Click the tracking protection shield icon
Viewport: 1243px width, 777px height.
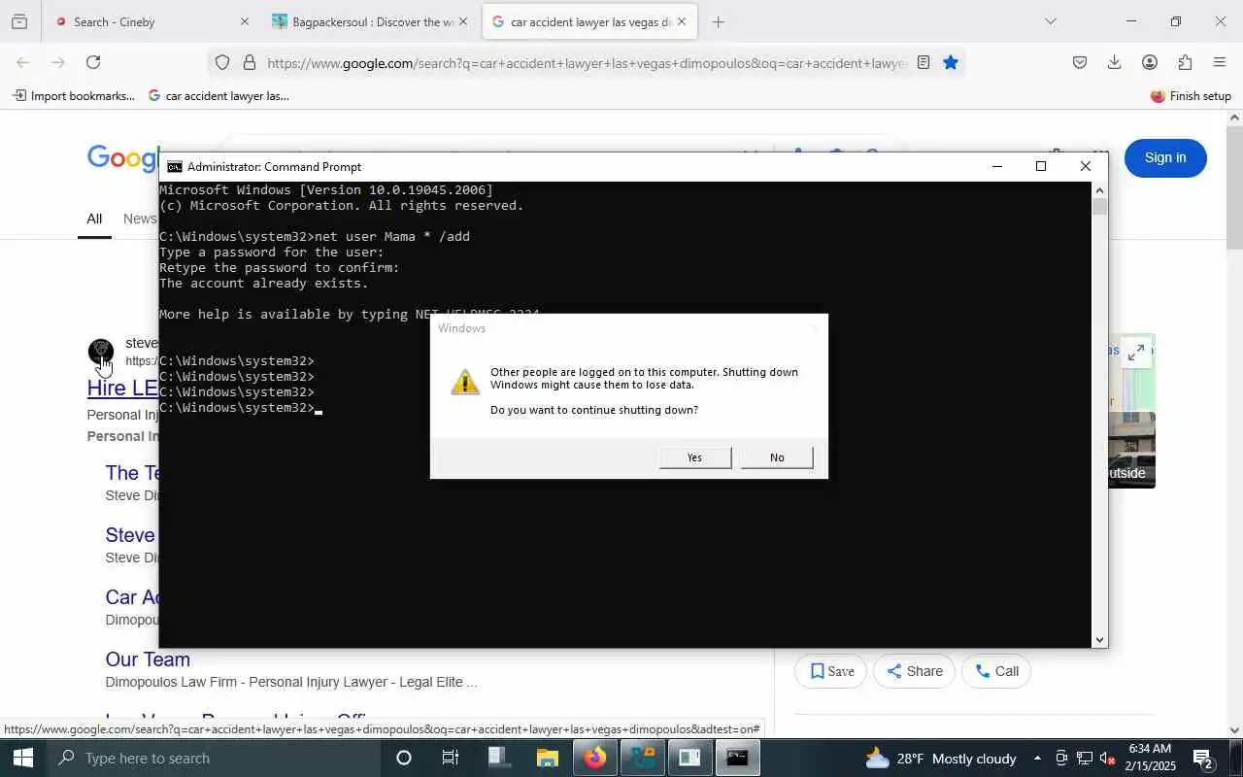(222, 62)
